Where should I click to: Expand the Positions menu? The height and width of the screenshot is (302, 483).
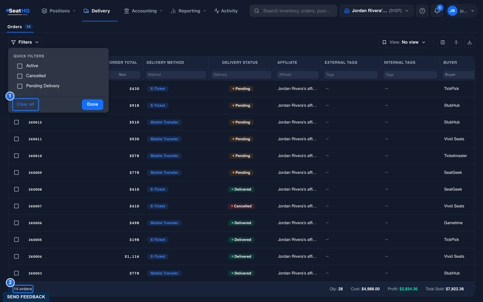(x=58, y=11)
